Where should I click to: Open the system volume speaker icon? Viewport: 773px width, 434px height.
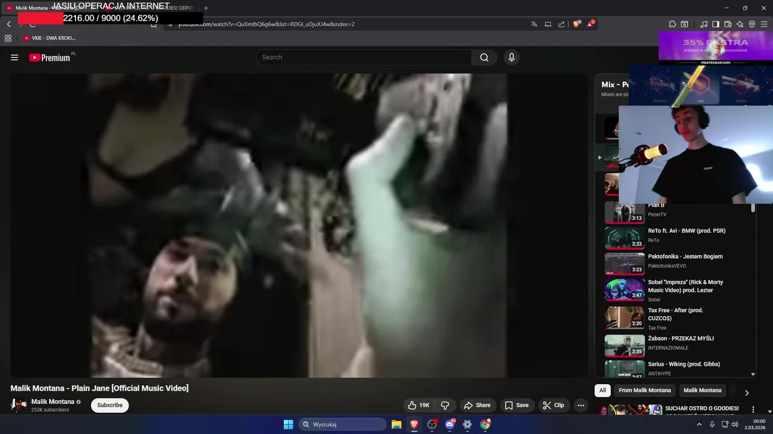pos(734,424)
